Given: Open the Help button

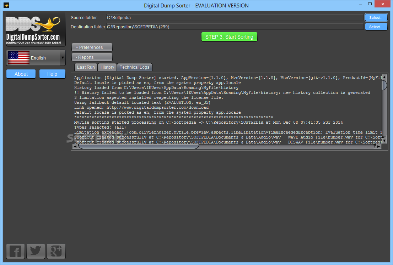Looking at the screenshot, I should pyautogui.click(x=52, y=74).
